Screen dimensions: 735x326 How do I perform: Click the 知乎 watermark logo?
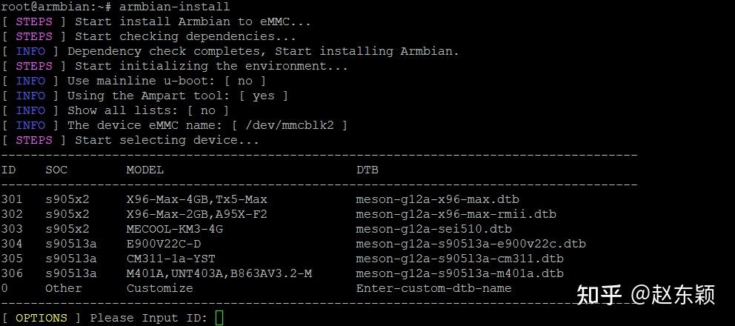pyautogui.click(x=599, y=295)
